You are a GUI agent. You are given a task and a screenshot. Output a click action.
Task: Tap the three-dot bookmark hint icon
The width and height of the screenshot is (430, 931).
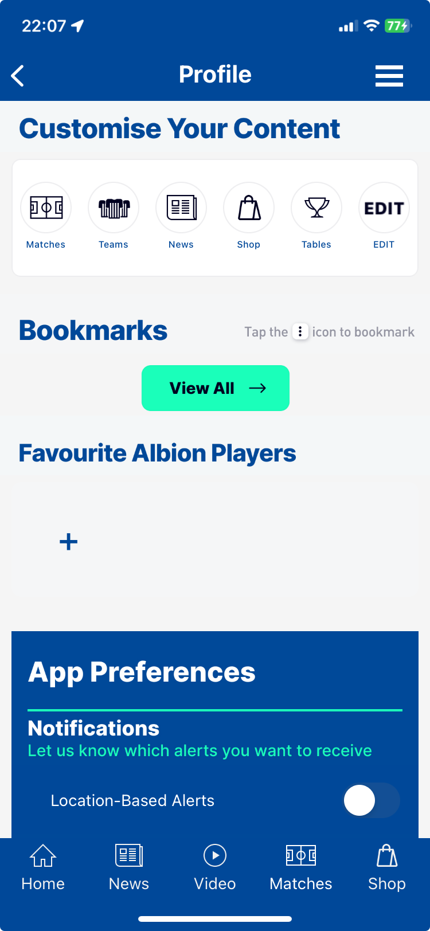(x=300, y=332)
